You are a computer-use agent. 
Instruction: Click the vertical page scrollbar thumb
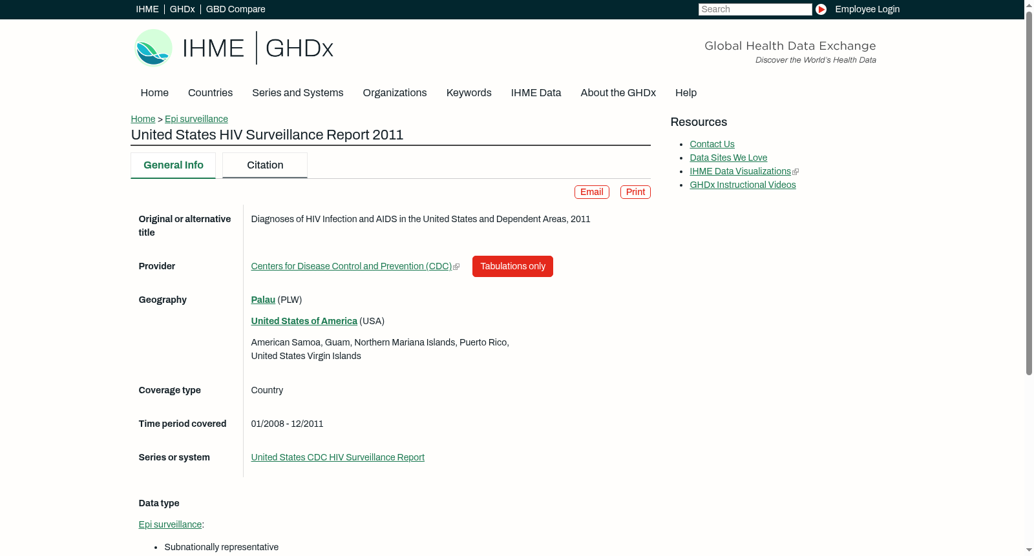[x=1029, y=192]
